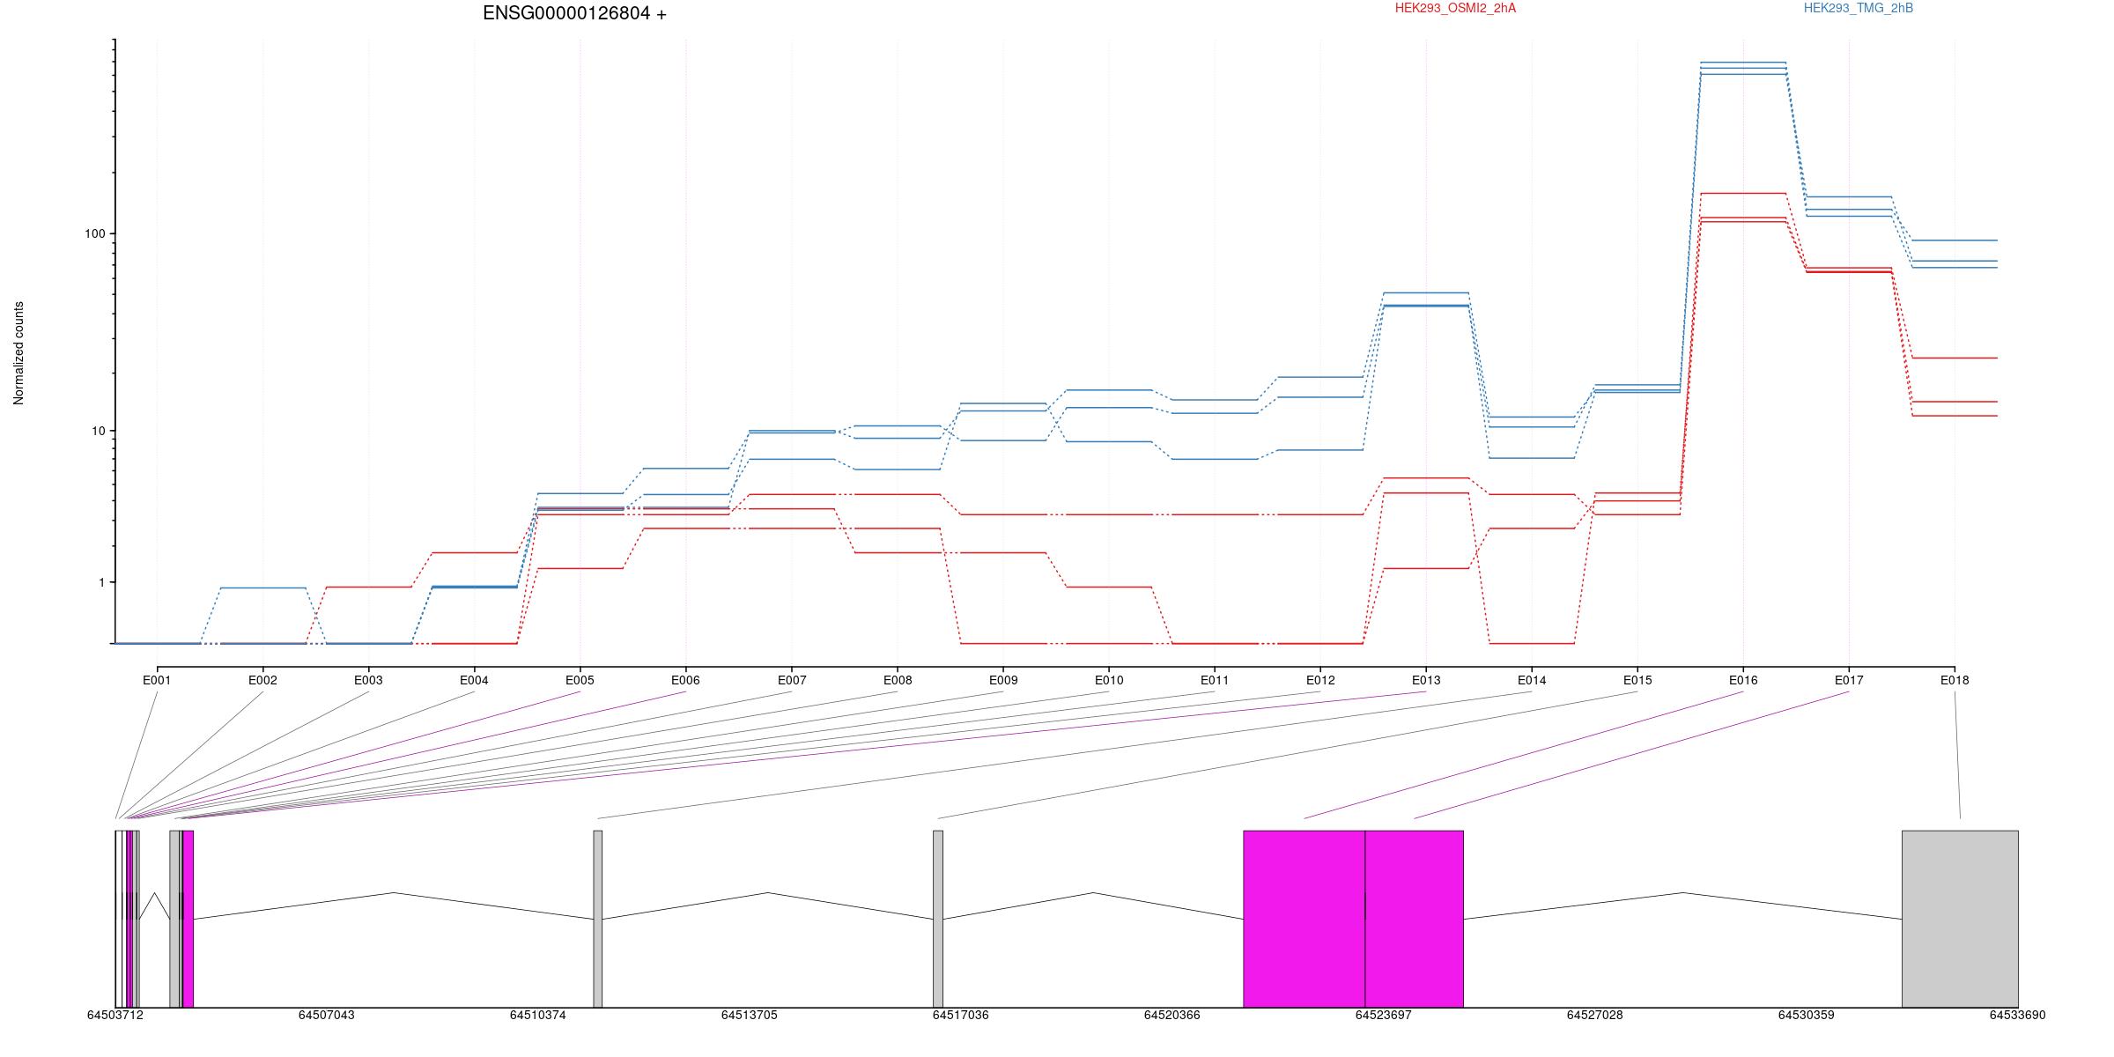
Task: Select the HEK293_TMG_2hB legend label
Action: [1859, 9]
